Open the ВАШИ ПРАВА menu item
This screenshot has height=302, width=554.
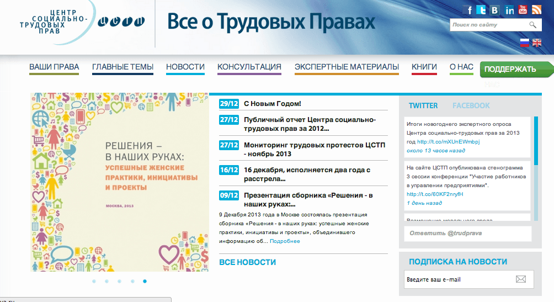(54, 67)
